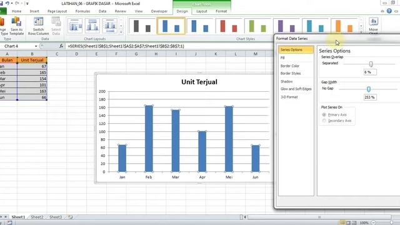
Task: Open the Data ribbon tab
Action: (102, 11)
